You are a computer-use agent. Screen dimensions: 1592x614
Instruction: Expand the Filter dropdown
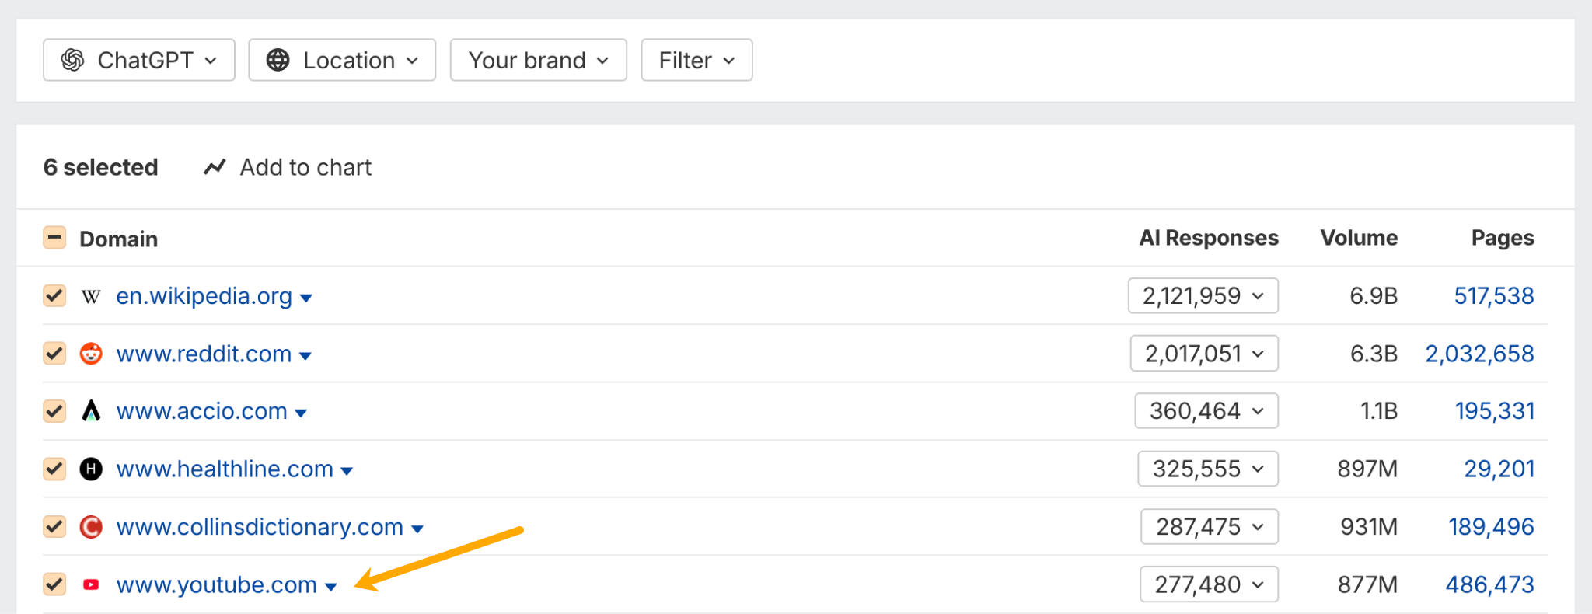pos(695,59)
